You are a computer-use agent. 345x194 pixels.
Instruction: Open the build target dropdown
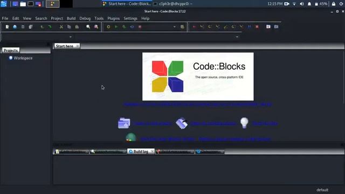(x=175, y=27)
